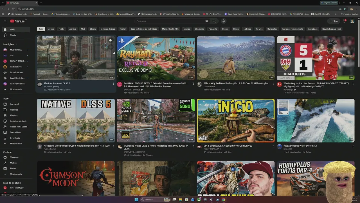This screenshot has width=360, height=203.
Task: Play the FC Bayern 5-1 highlights thumbnail
Action: coord(316,58)
